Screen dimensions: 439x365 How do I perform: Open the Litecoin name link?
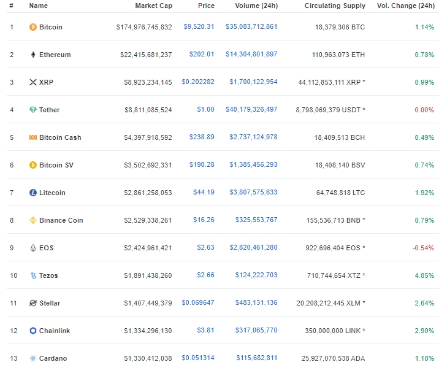[x=52, y=193]
